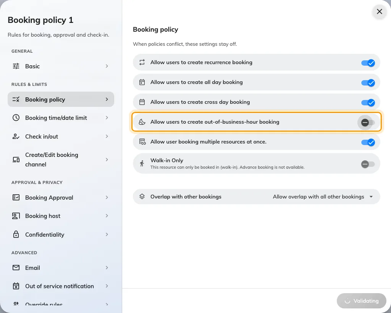Select Booking policy in sidebar
Image resolution: width=391 pixels, height=313 pixels.
pyautogui.click(x=61, y=99)
